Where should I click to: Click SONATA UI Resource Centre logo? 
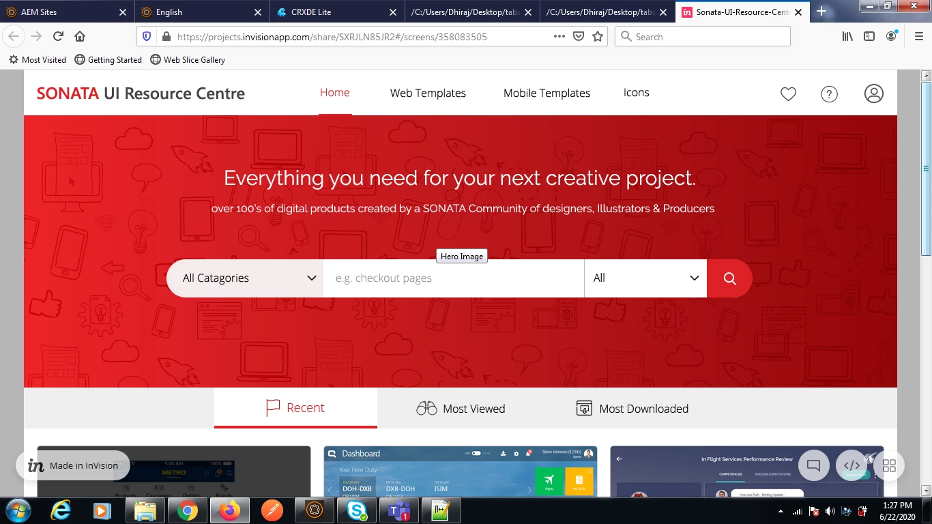pyautogui.click(x=141, y=93)
